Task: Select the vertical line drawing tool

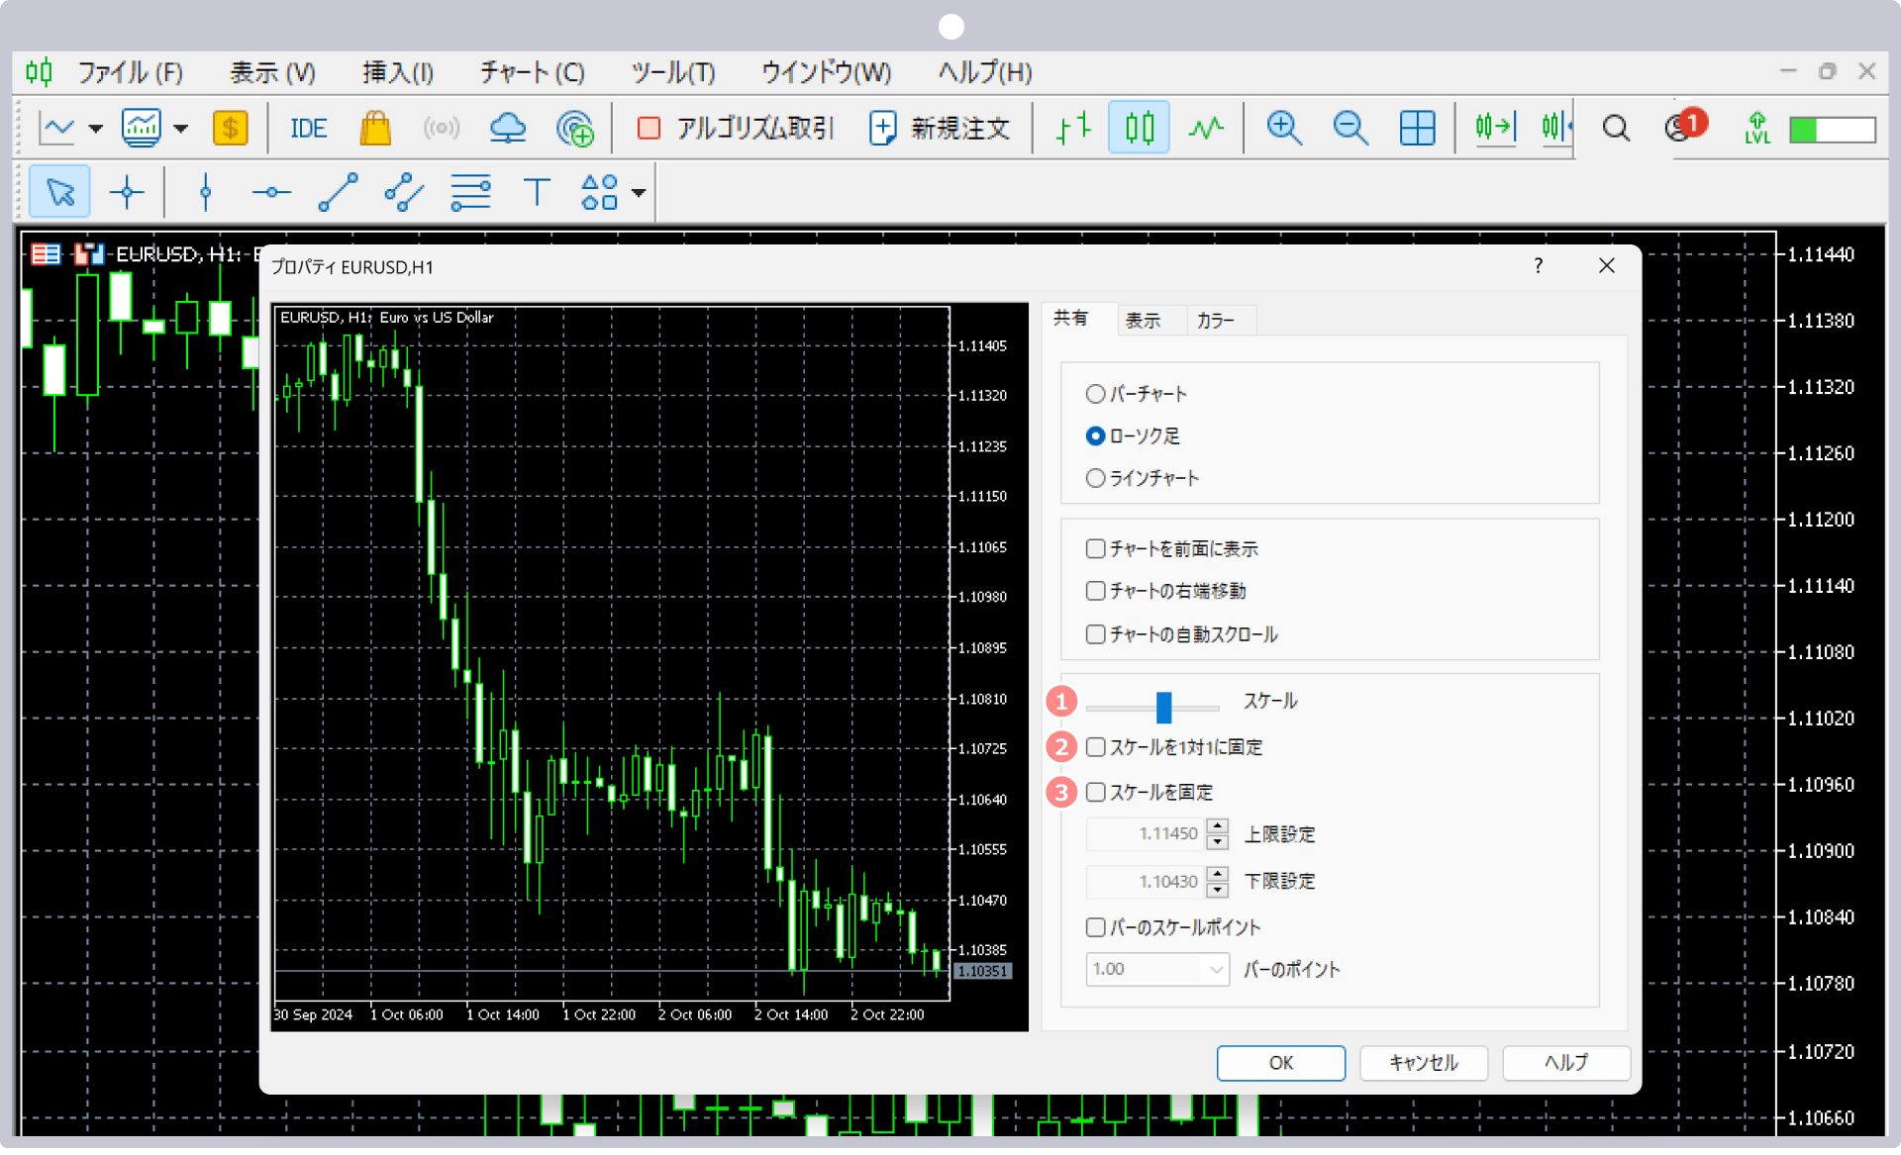Action: [x=205, y=192]
